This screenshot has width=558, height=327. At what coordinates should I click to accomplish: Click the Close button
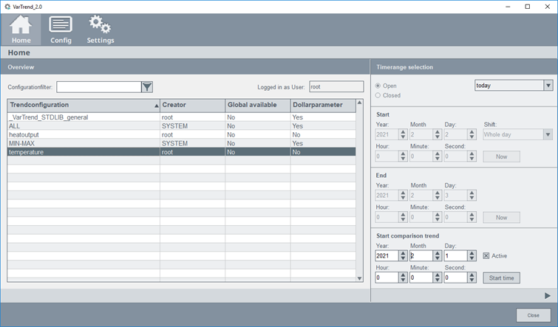click(533, 315)
